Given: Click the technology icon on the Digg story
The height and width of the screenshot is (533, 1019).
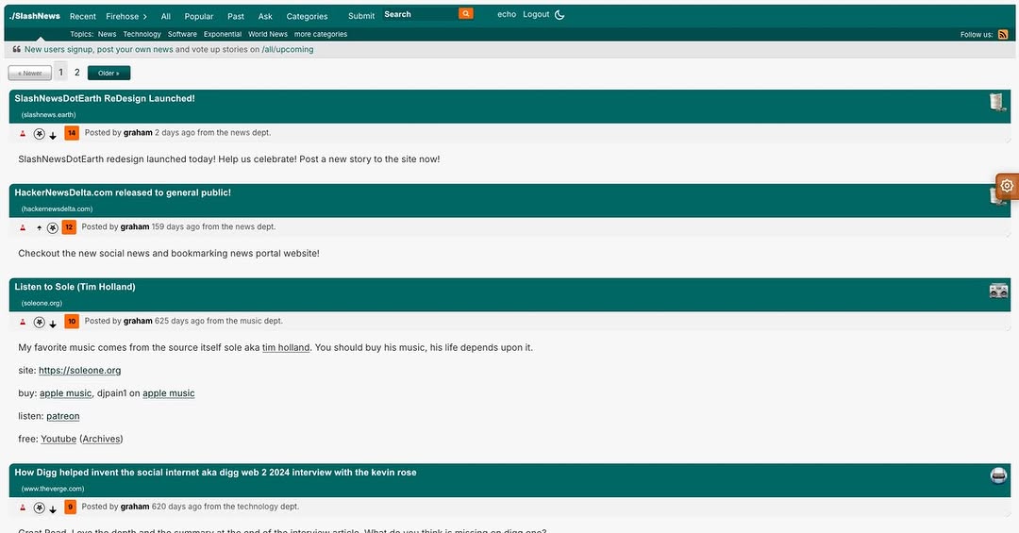Looking at the screenshot, I should tap(998, 475).
